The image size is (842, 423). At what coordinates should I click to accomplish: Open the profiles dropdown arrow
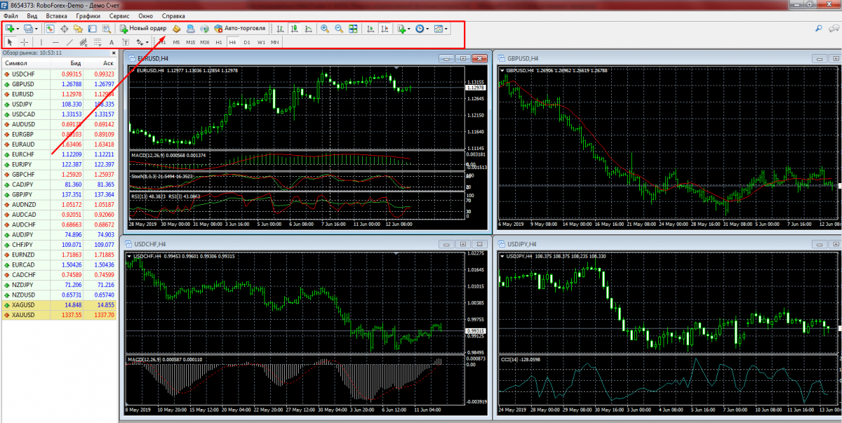click(36, 29)
